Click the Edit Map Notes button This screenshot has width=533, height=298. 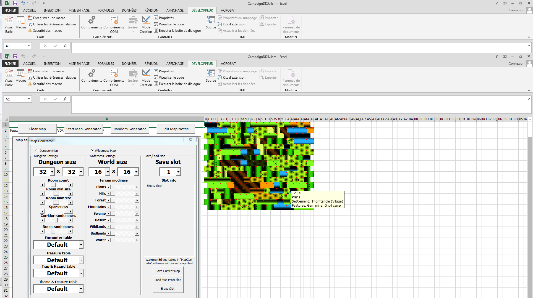point(176,129)
